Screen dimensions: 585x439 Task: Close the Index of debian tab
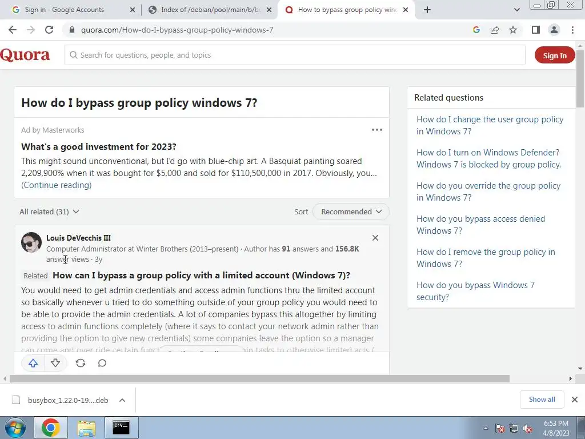[269, 10]
